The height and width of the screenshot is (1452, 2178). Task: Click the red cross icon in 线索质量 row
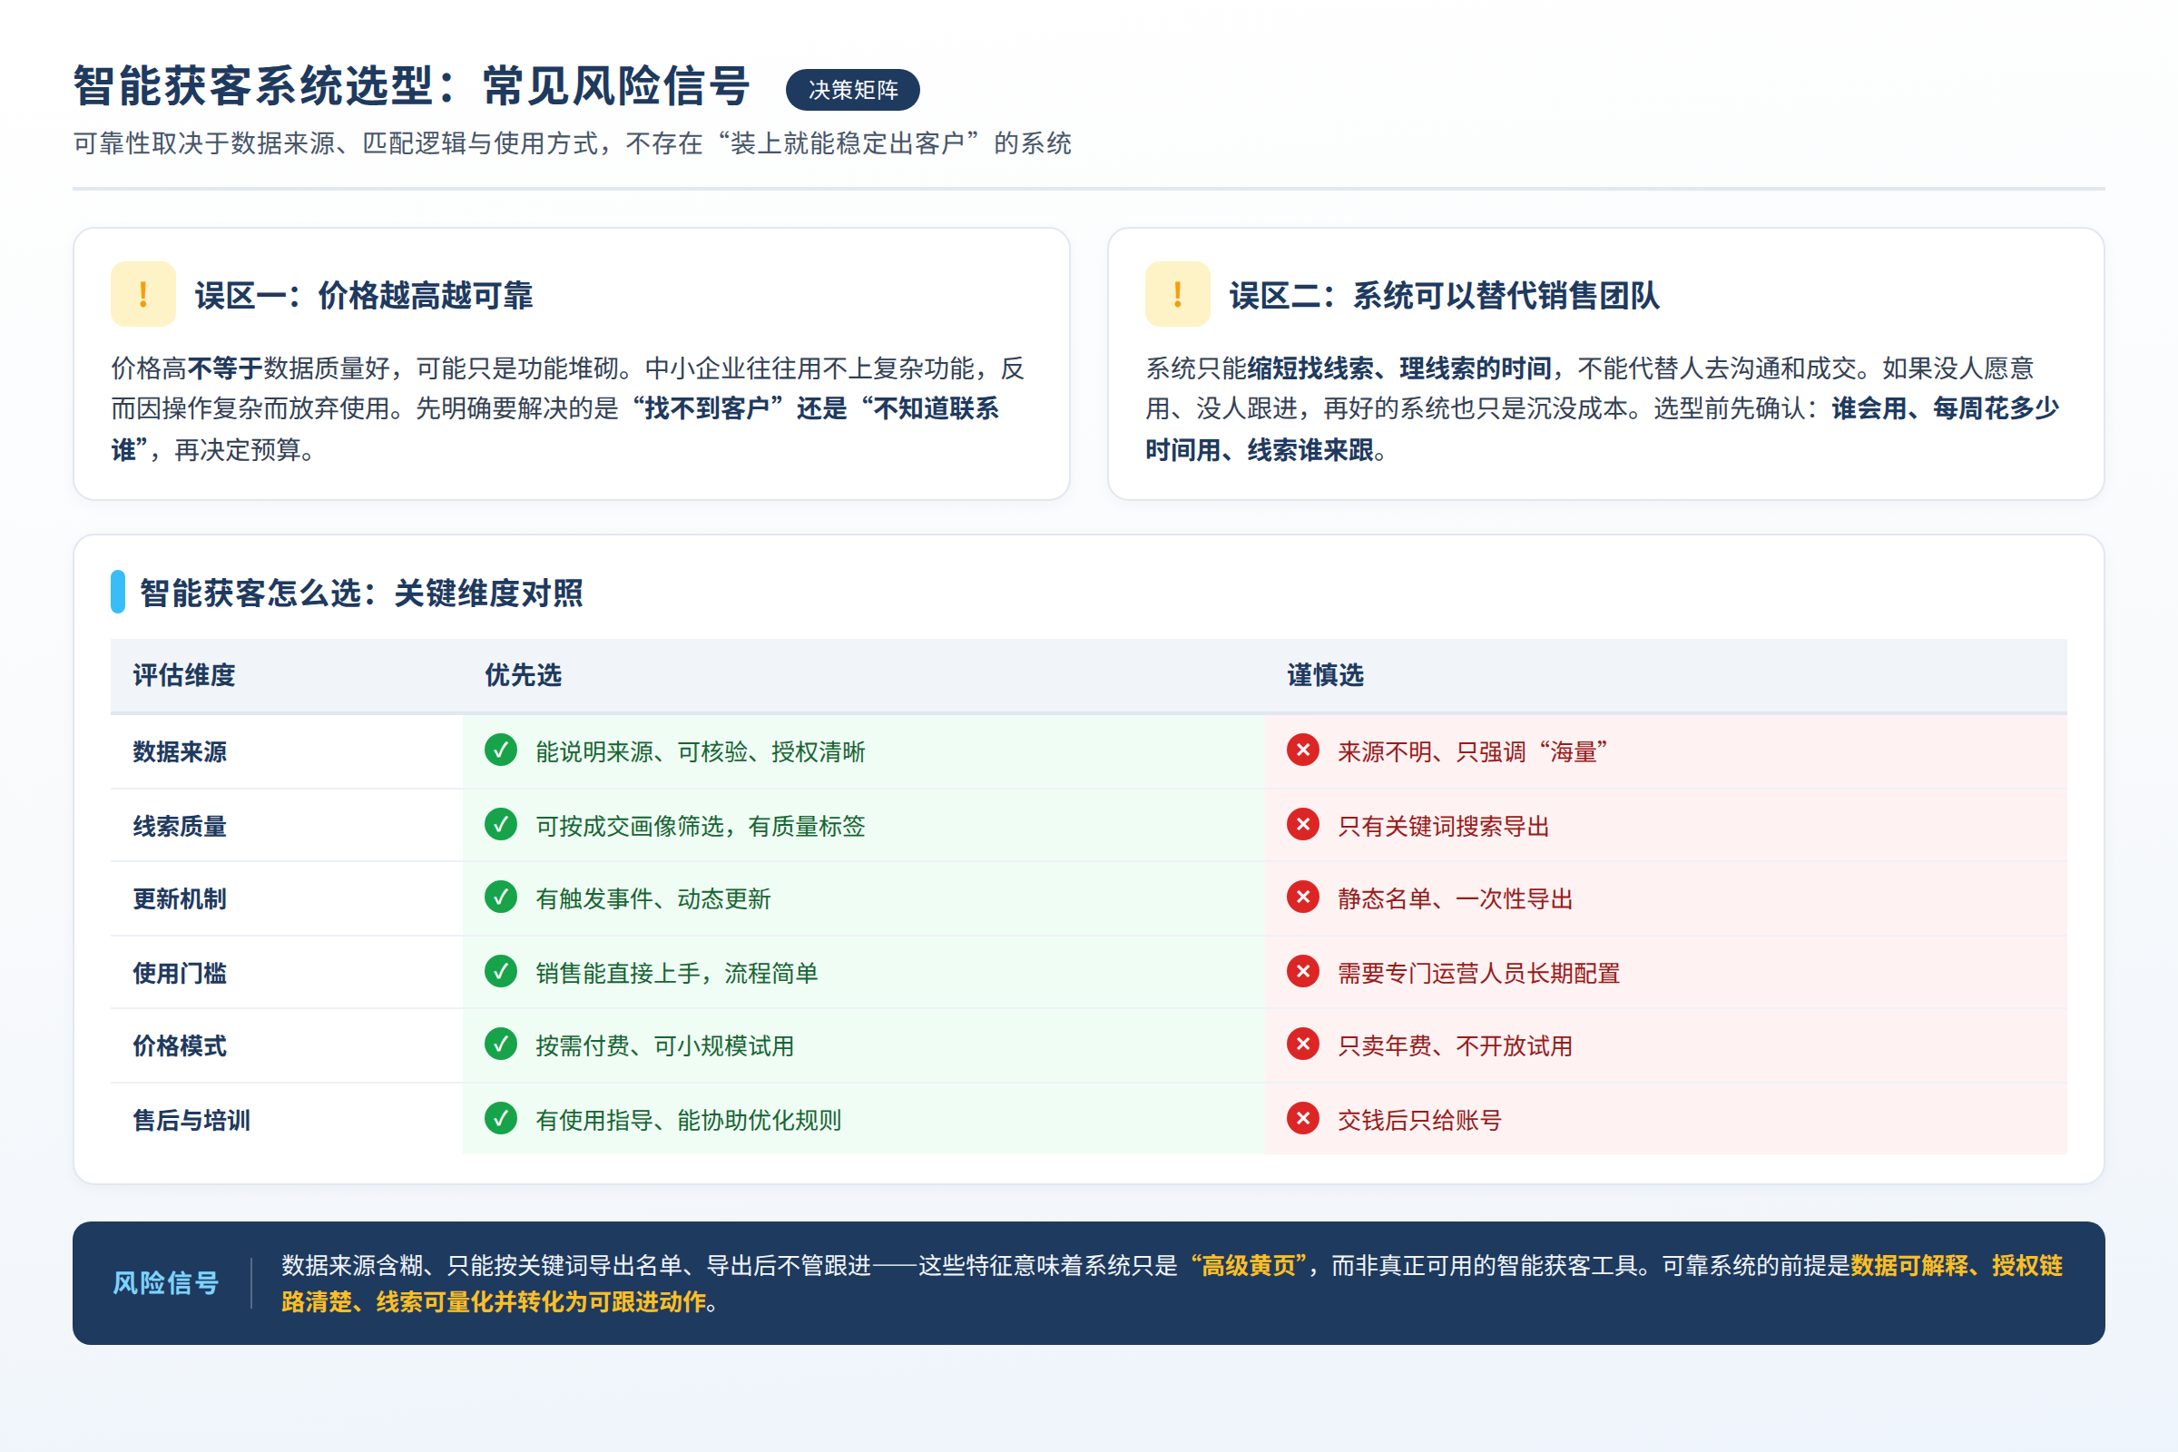click(x=1303, y=824)
